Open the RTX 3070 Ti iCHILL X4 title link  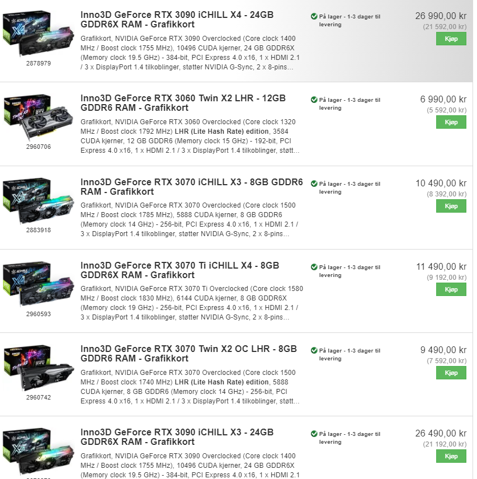click(x=180, y=270)
